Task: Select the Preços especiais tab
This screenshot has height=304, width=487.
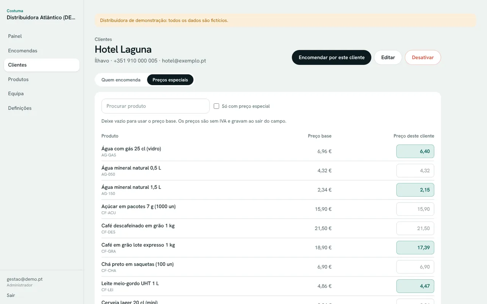Action: click(x=170, y=80)
